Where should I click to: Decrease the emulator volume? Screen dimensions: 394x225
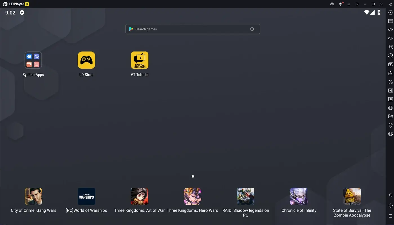[x=390, y=38]
